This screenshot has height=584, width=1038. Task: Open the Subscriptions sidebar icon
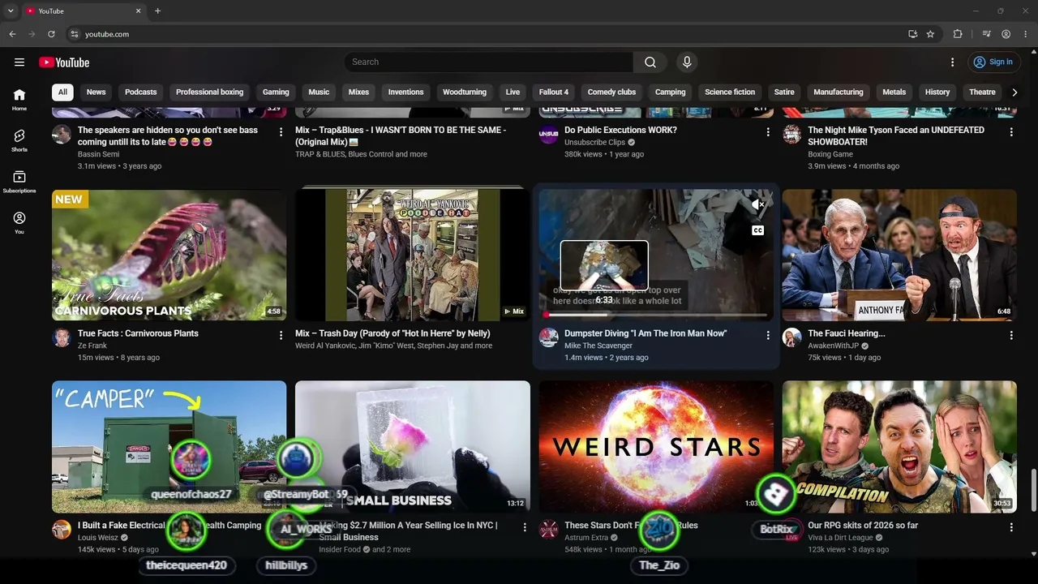pos(19,182)
